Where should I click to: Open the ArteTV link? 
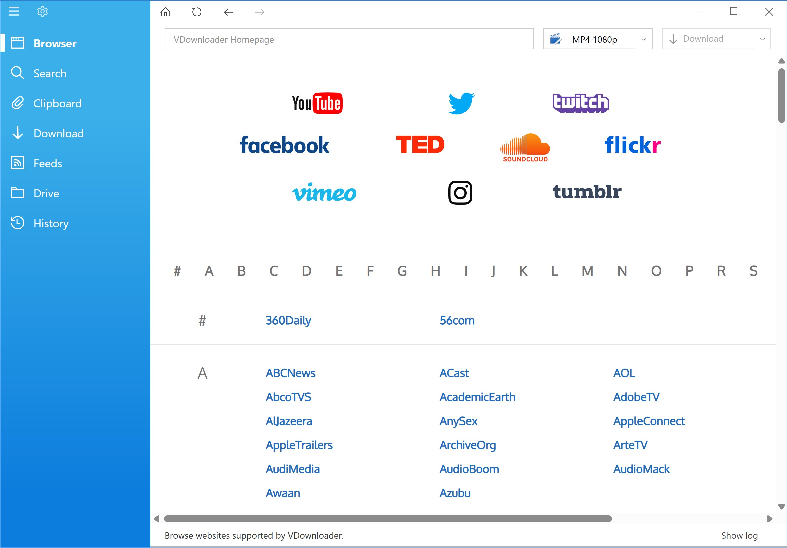pos(630,445)
